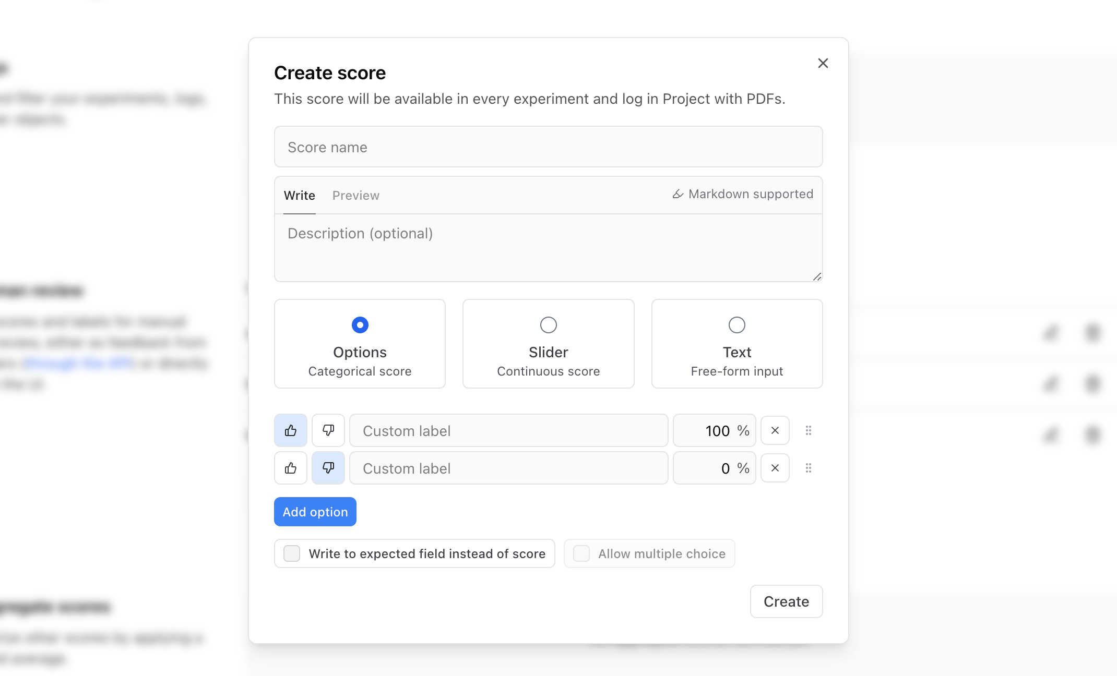Enable Allow multiple choice

tap(581, 553)
